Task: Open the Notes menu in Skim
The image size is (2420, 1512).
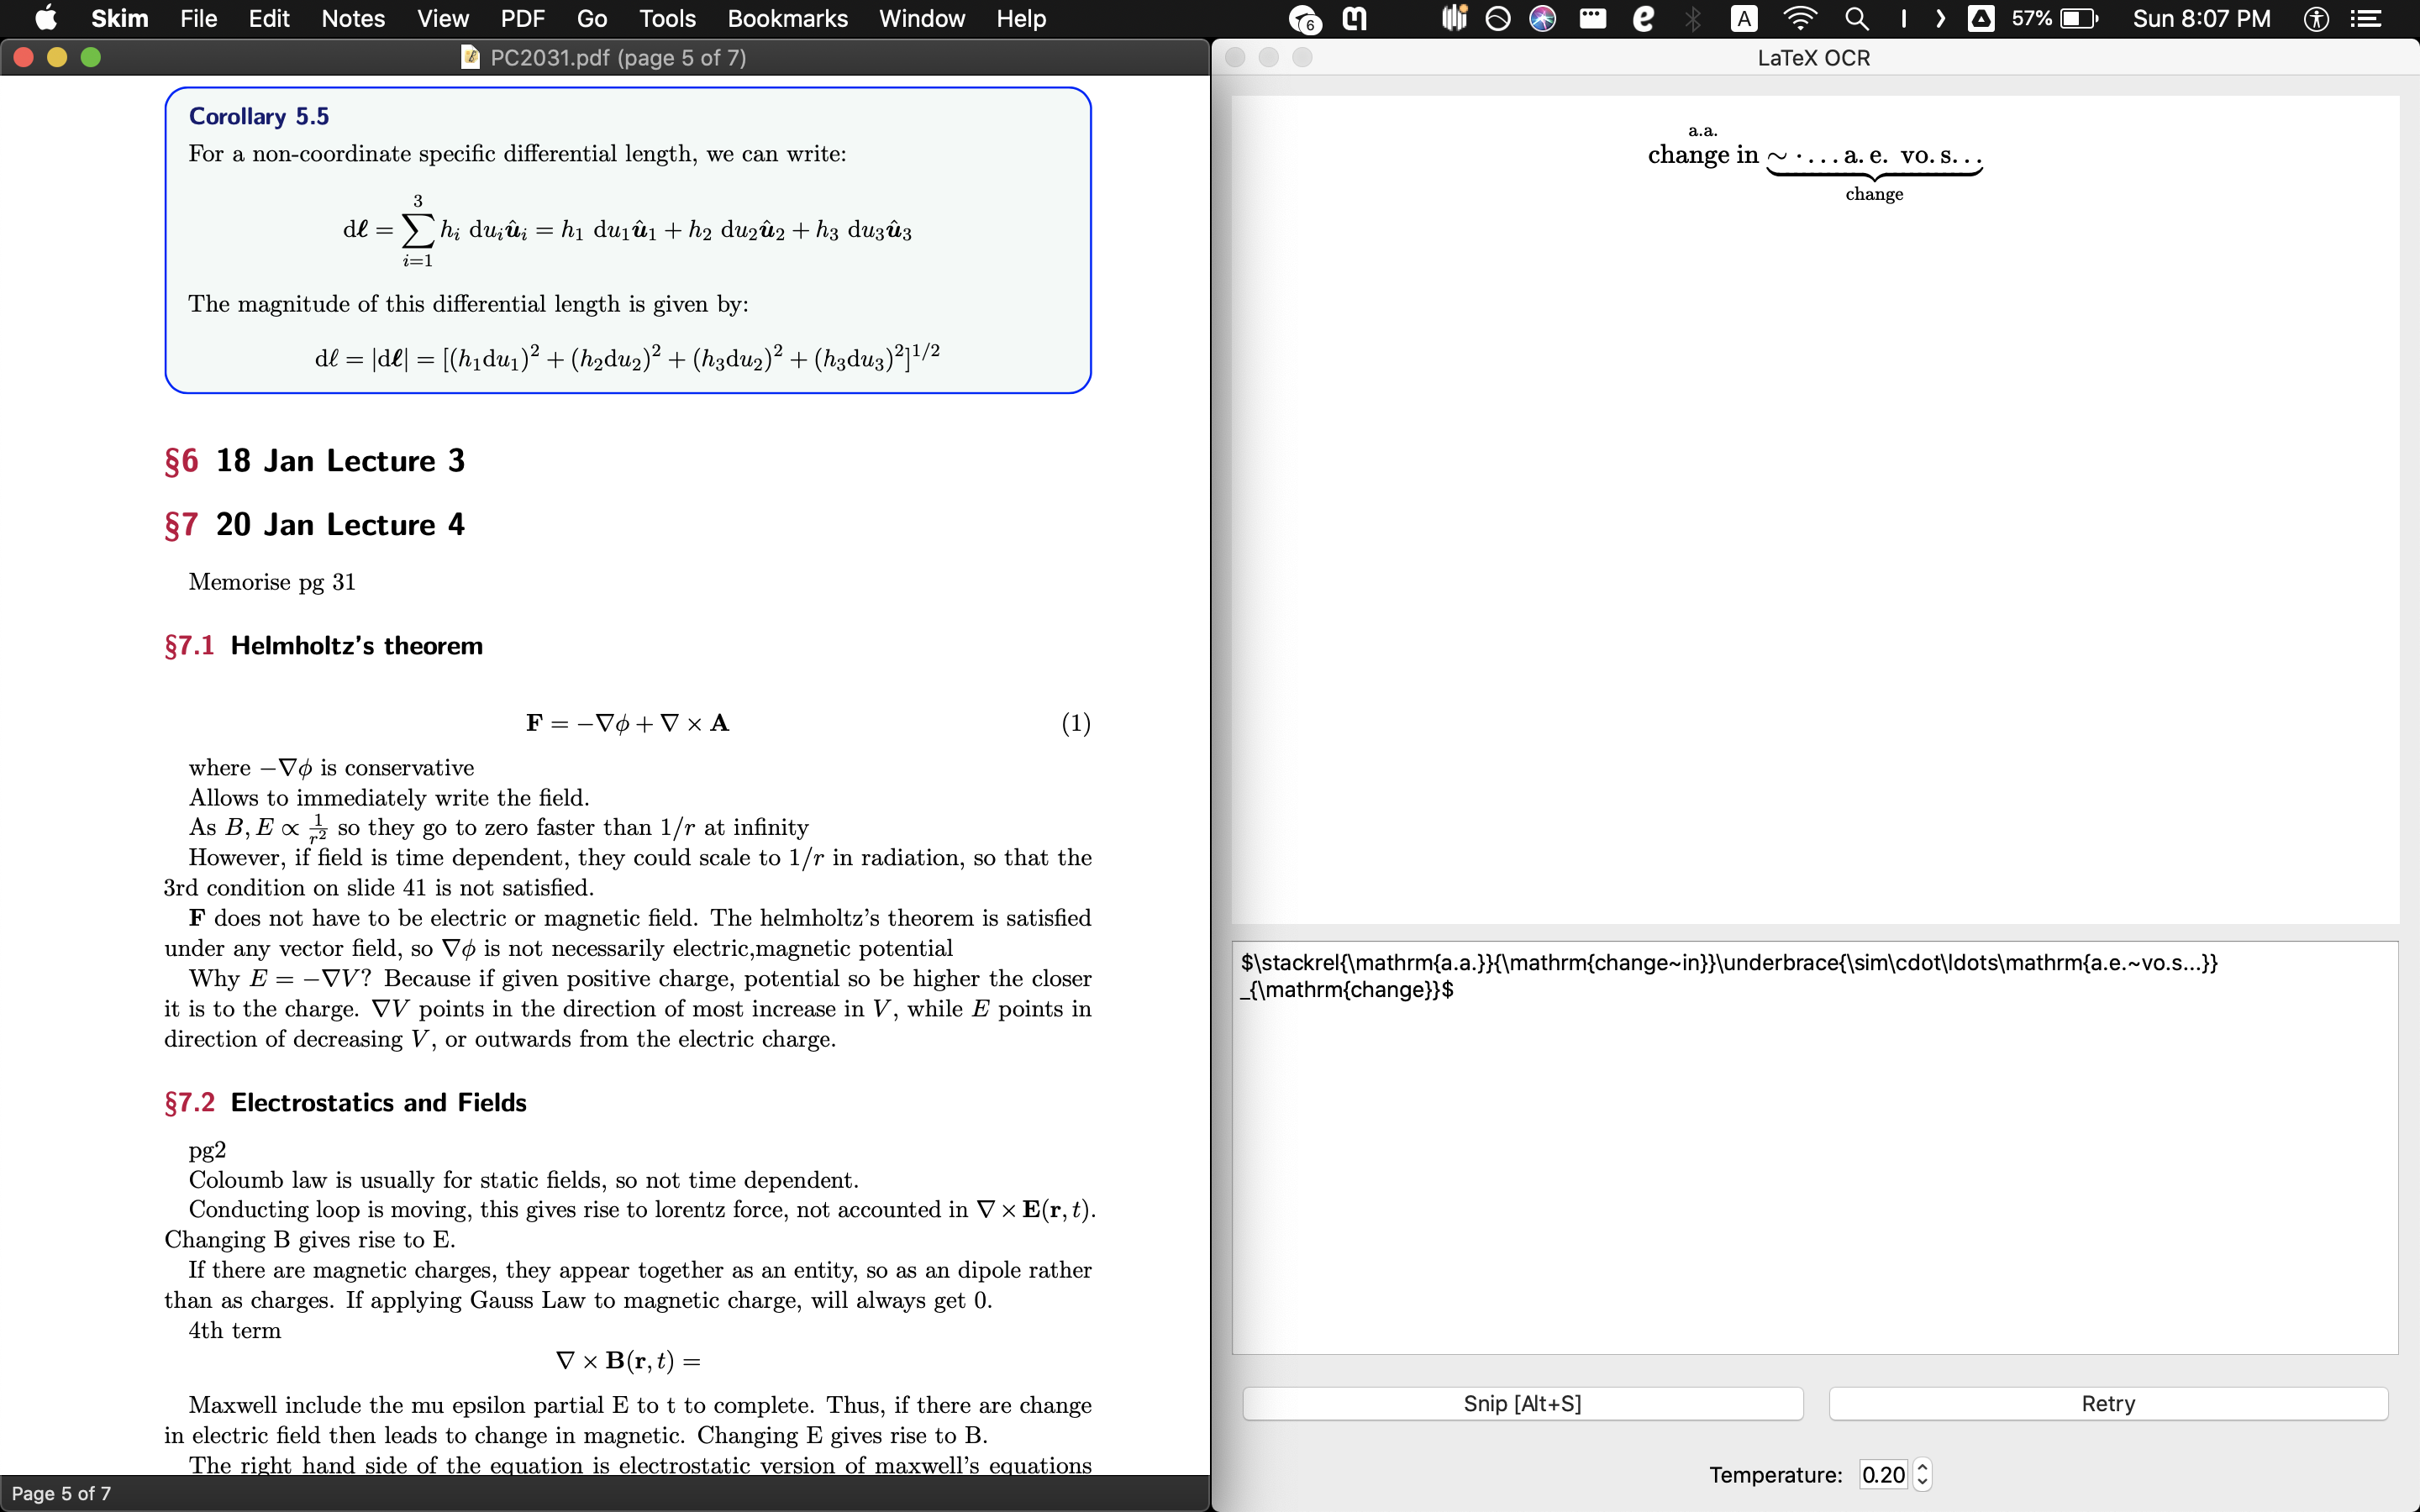Action: pyautogui.click(x=352, y=19)
